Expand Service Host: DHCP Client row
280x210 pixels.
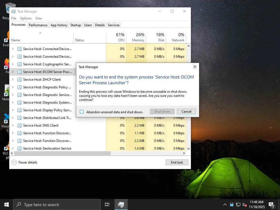coord(13,80)
